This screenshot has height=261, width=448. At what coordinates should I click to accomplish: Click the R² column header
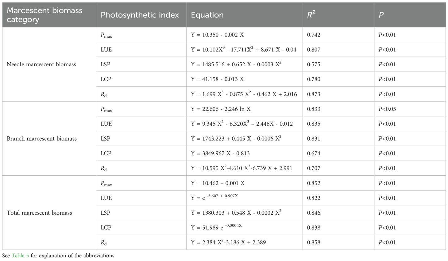coord(311,15)
